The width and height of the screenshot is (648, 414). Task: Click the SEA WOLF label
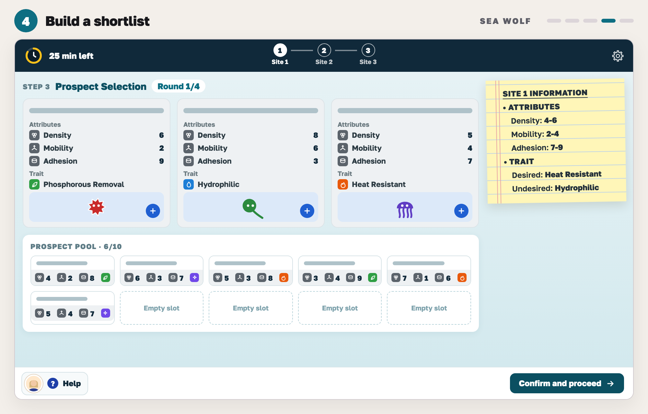505,21
